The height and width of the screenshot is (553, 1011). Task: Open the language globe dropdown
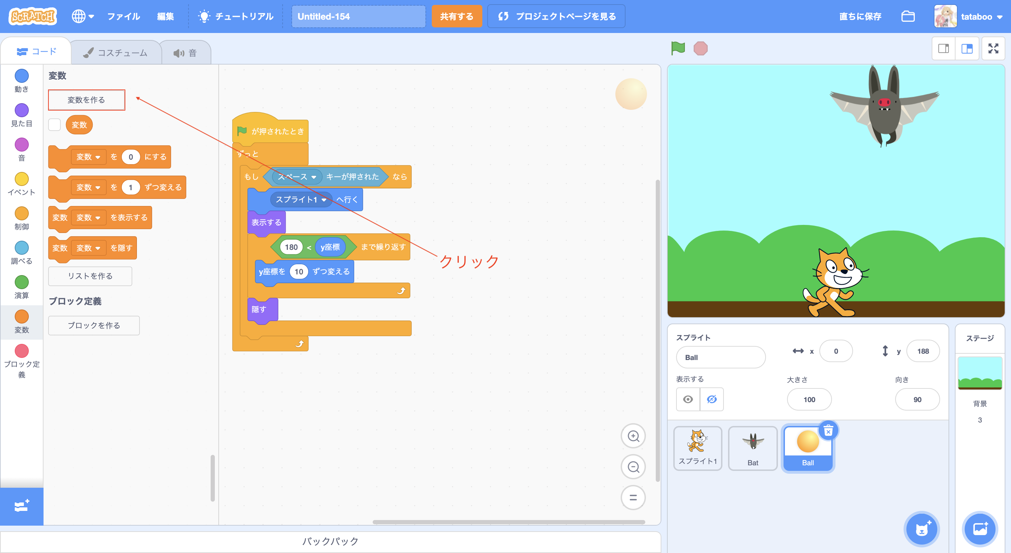(x=82, y=16)
